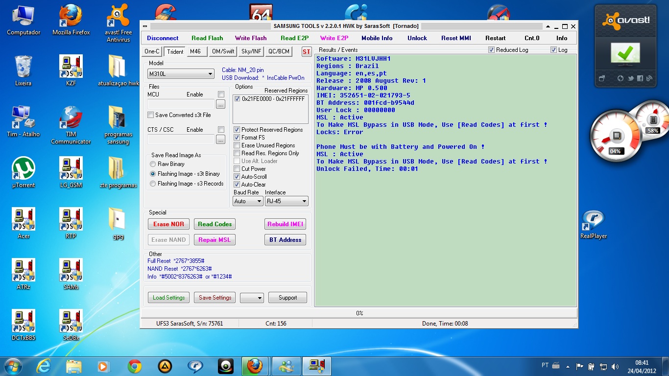Click the volume icon in system tray

pyautogui.click(x=615, y=366)
